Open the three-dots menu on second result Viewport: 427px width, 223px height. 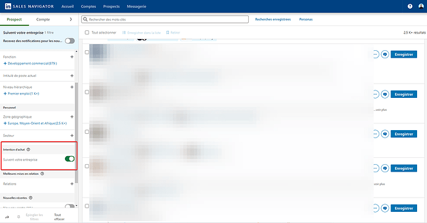click(x=375, y=94)
